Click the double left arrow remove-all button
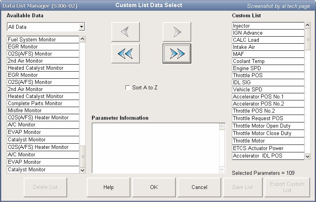 tap(125, 54)
